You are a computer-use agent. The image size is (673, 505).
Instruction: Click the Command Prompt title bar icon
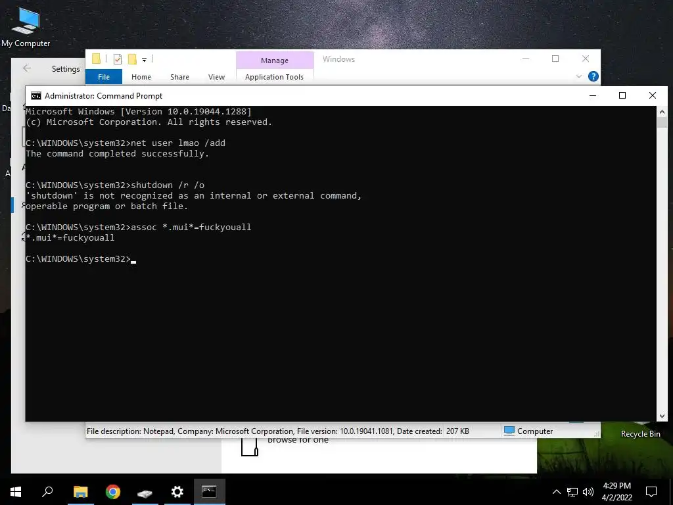point(36,96)
